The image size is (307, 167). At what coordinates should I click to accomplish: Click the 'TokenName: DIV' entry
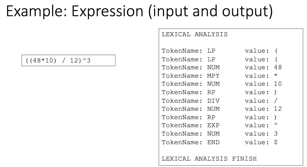(191, 101)
